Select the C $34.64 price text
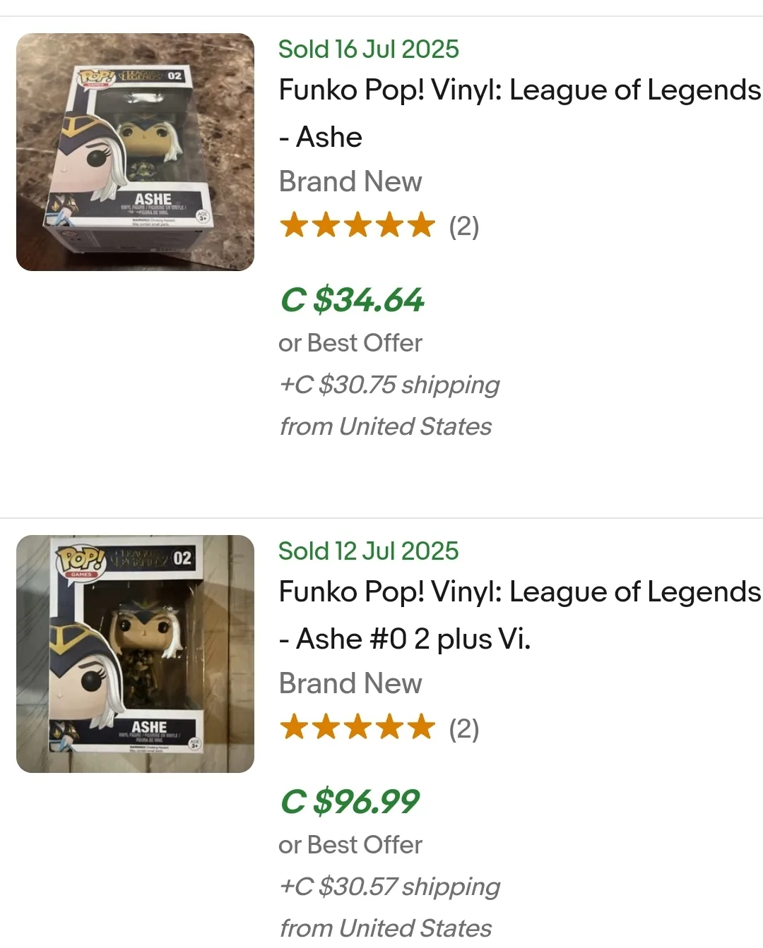Image resolution: width=763 pixels, height=948 pixels. tap(351, 301)
